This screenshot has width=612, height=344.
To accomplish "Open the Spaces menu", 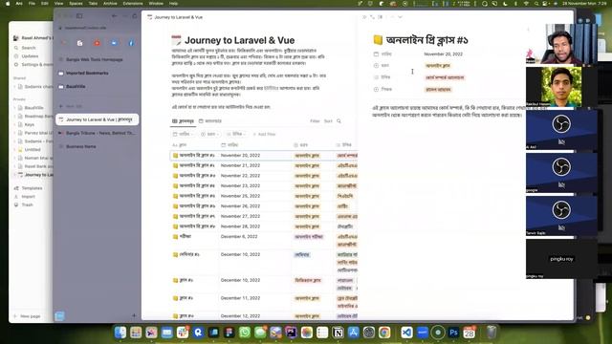I will (x=76, y=4).
